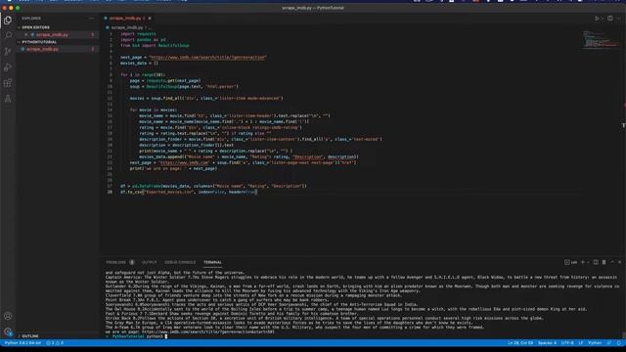Create a new terminal with plus icon

(x=583, y=262)
